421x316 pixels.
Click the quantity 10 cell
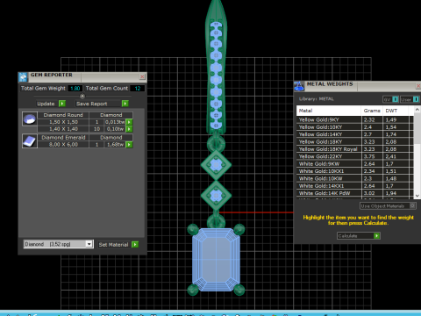pyautogui.click(x=96, y=129)
